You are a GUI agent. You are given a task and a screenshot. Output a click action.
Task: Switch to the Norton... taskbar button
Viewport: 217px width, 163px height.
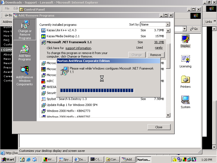coord(144,159)
